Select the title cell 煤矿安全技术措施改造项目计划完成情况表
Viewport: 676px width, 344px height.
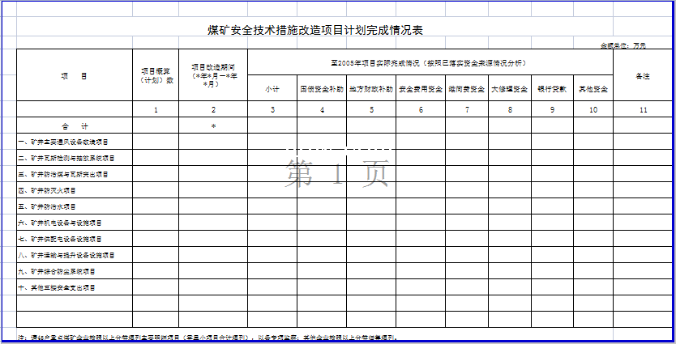tap(315, 31)
